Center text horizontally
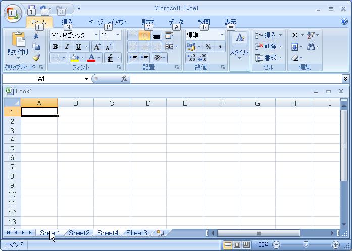Screen dimensions: 352x251 point(145,47)
